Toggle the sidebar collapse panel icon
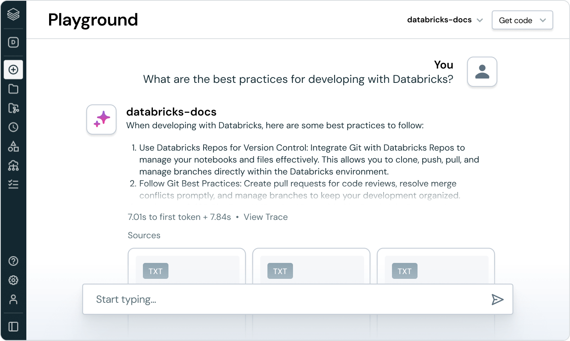570x341 pixels. coord(14,327)
